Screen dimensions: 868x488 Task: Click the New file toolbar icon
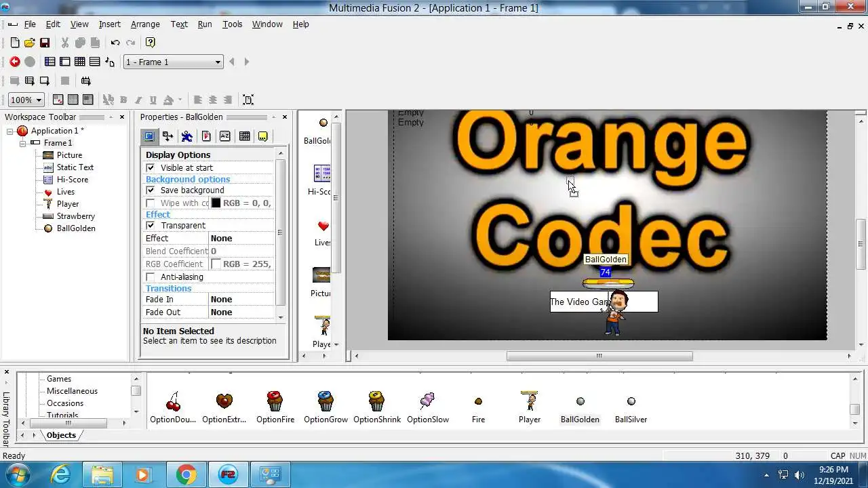pos(15,43)
